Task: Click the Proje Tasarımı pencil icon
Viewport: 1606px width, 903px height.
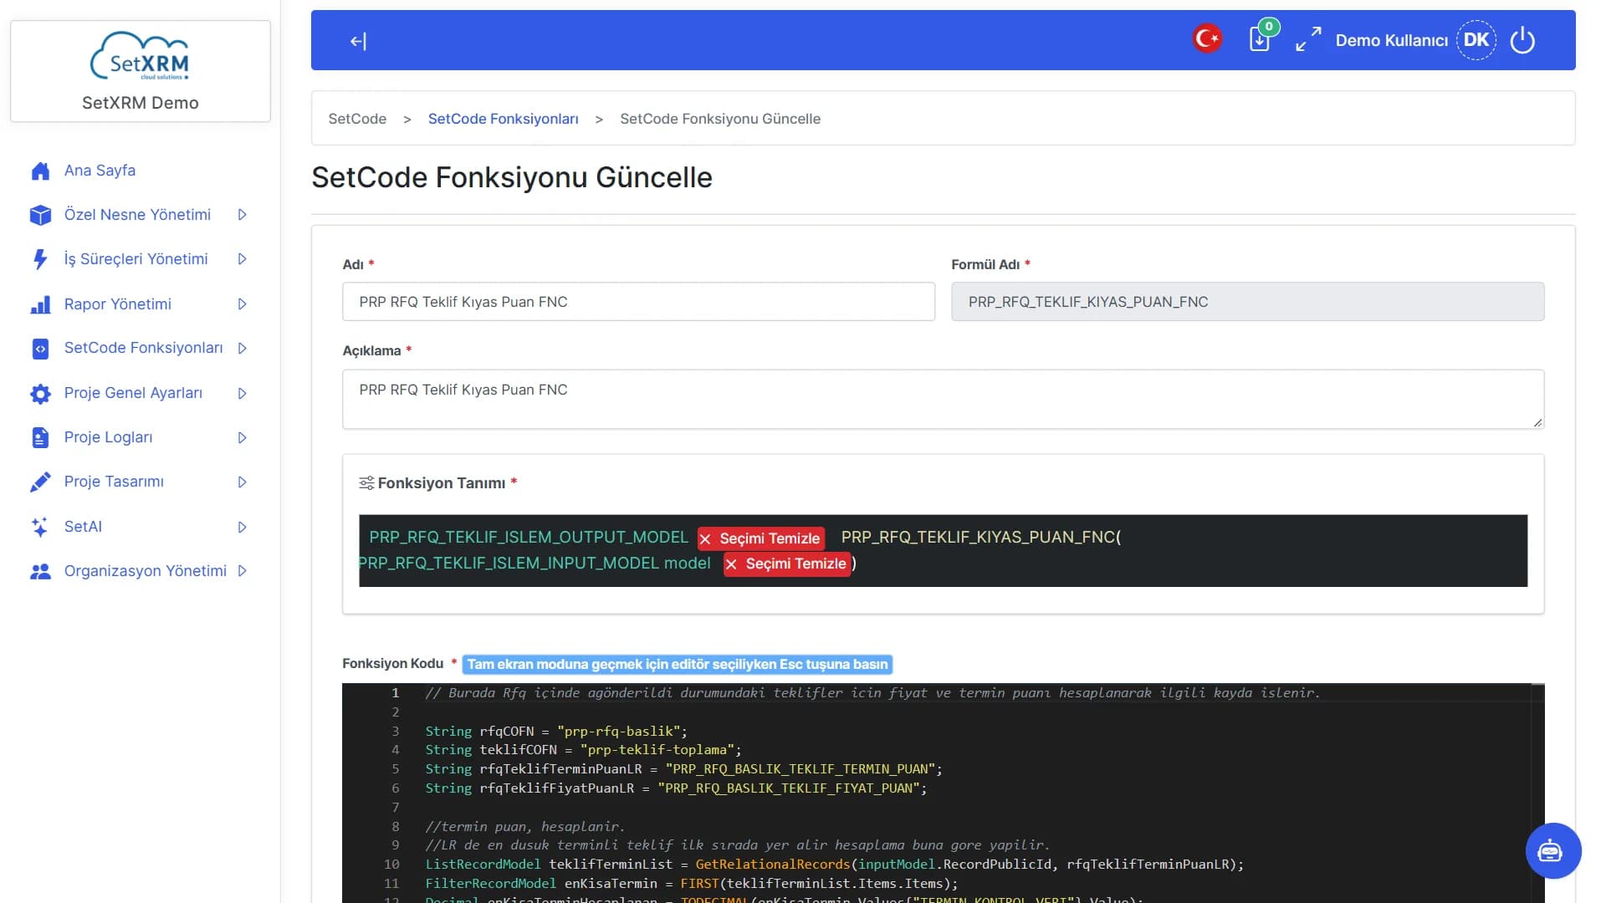Action: [x=40, y=482]
